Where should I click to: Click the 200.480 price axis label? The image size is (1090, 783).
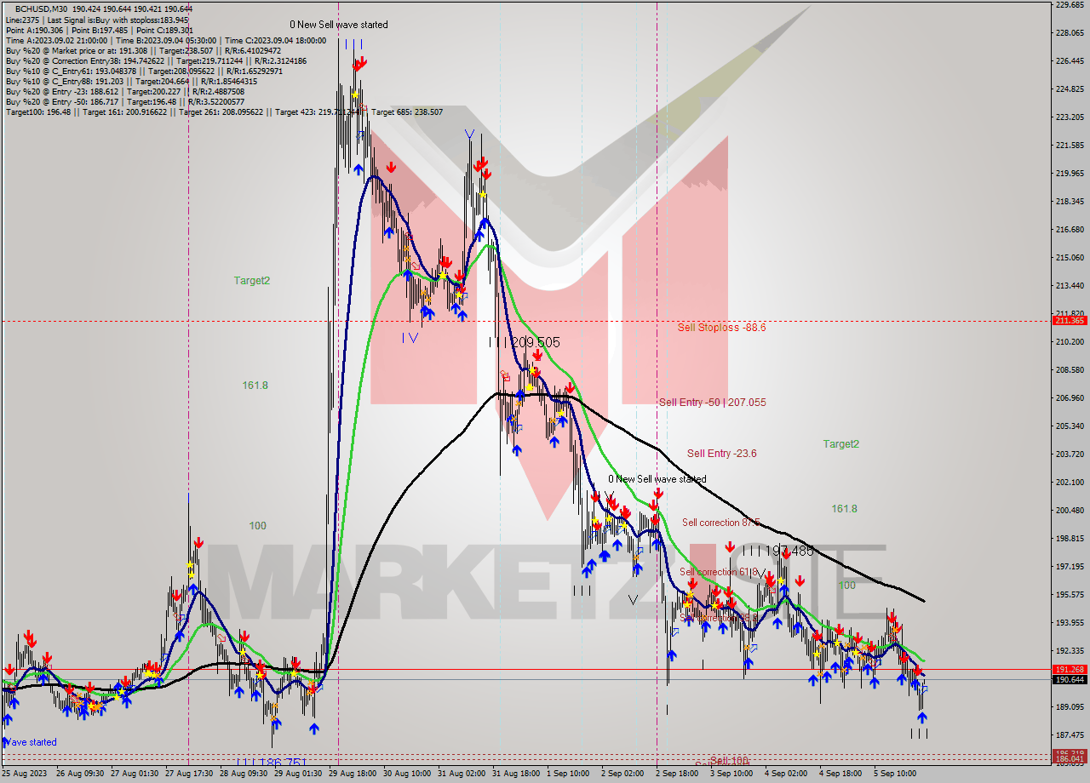(1070, 511)
